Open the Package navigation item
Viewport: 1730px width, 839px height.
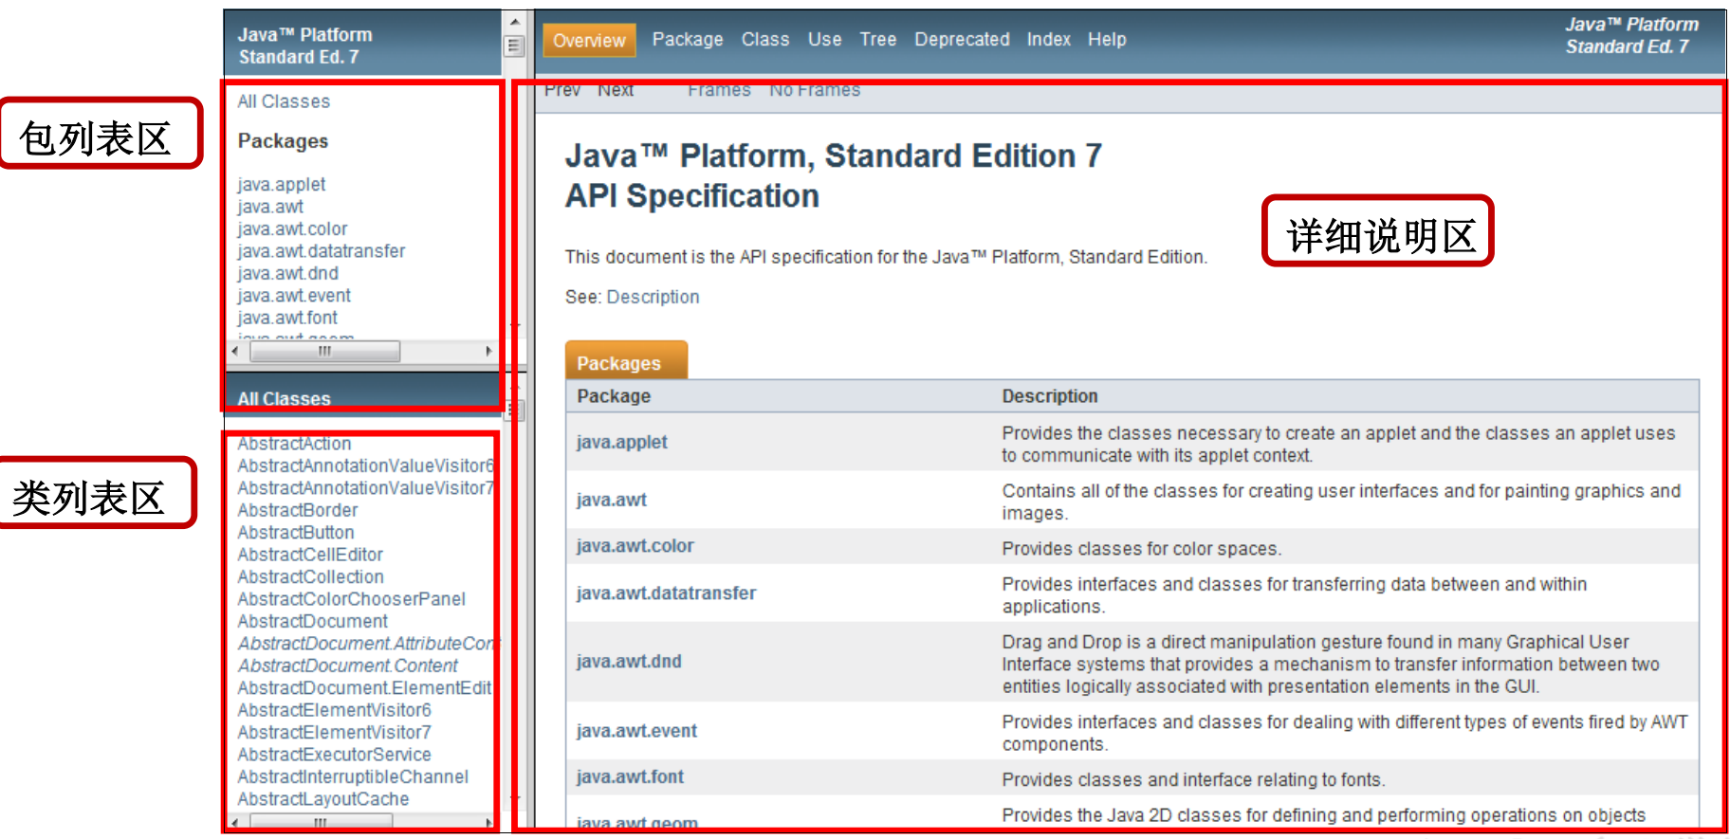688,40
